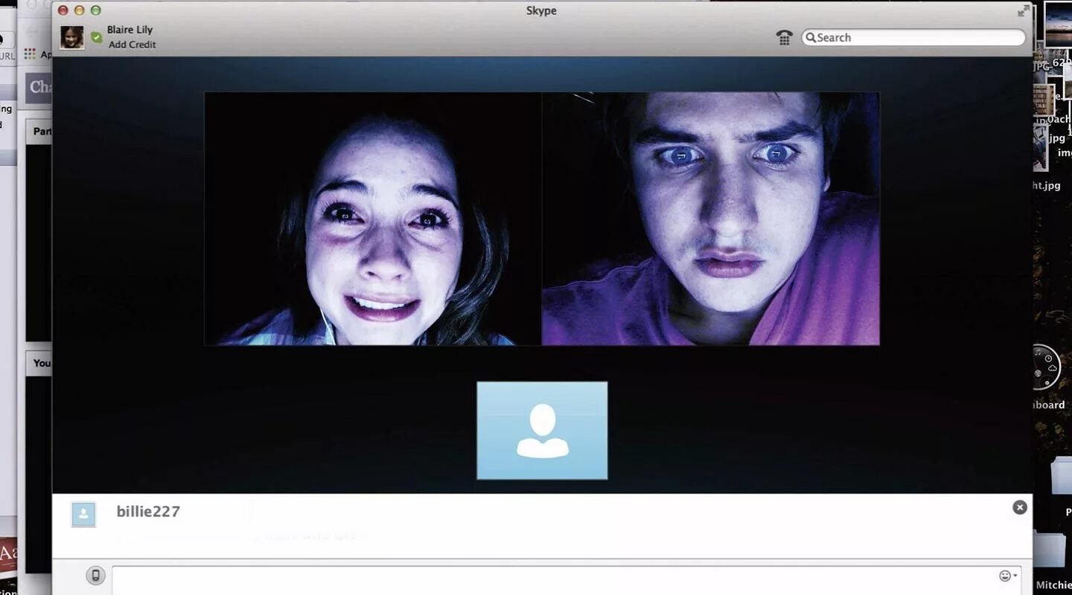Click the blank avatar video placeholder

click(542, 431)
